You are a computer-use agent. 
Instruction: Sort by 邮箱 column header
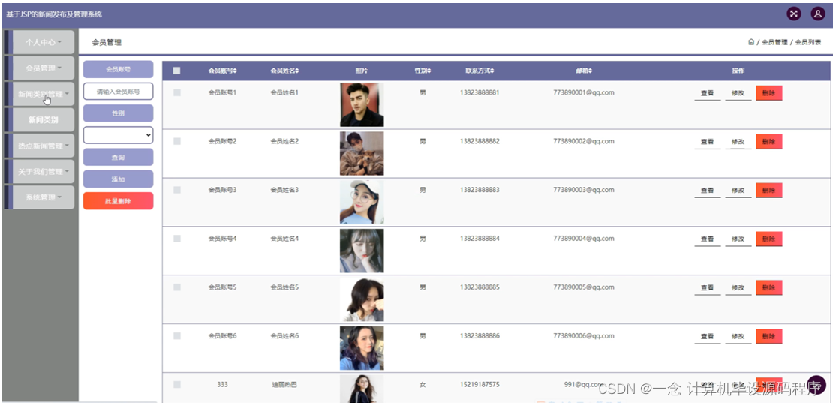(584, 71)
